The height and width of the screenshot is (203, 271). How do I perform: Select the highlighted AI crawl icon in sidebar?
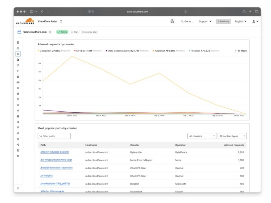click(x=18, y=54)
